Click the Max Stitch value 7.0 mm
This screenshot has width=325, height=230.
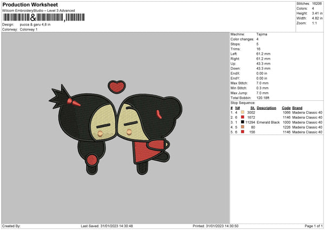point(262,83)
